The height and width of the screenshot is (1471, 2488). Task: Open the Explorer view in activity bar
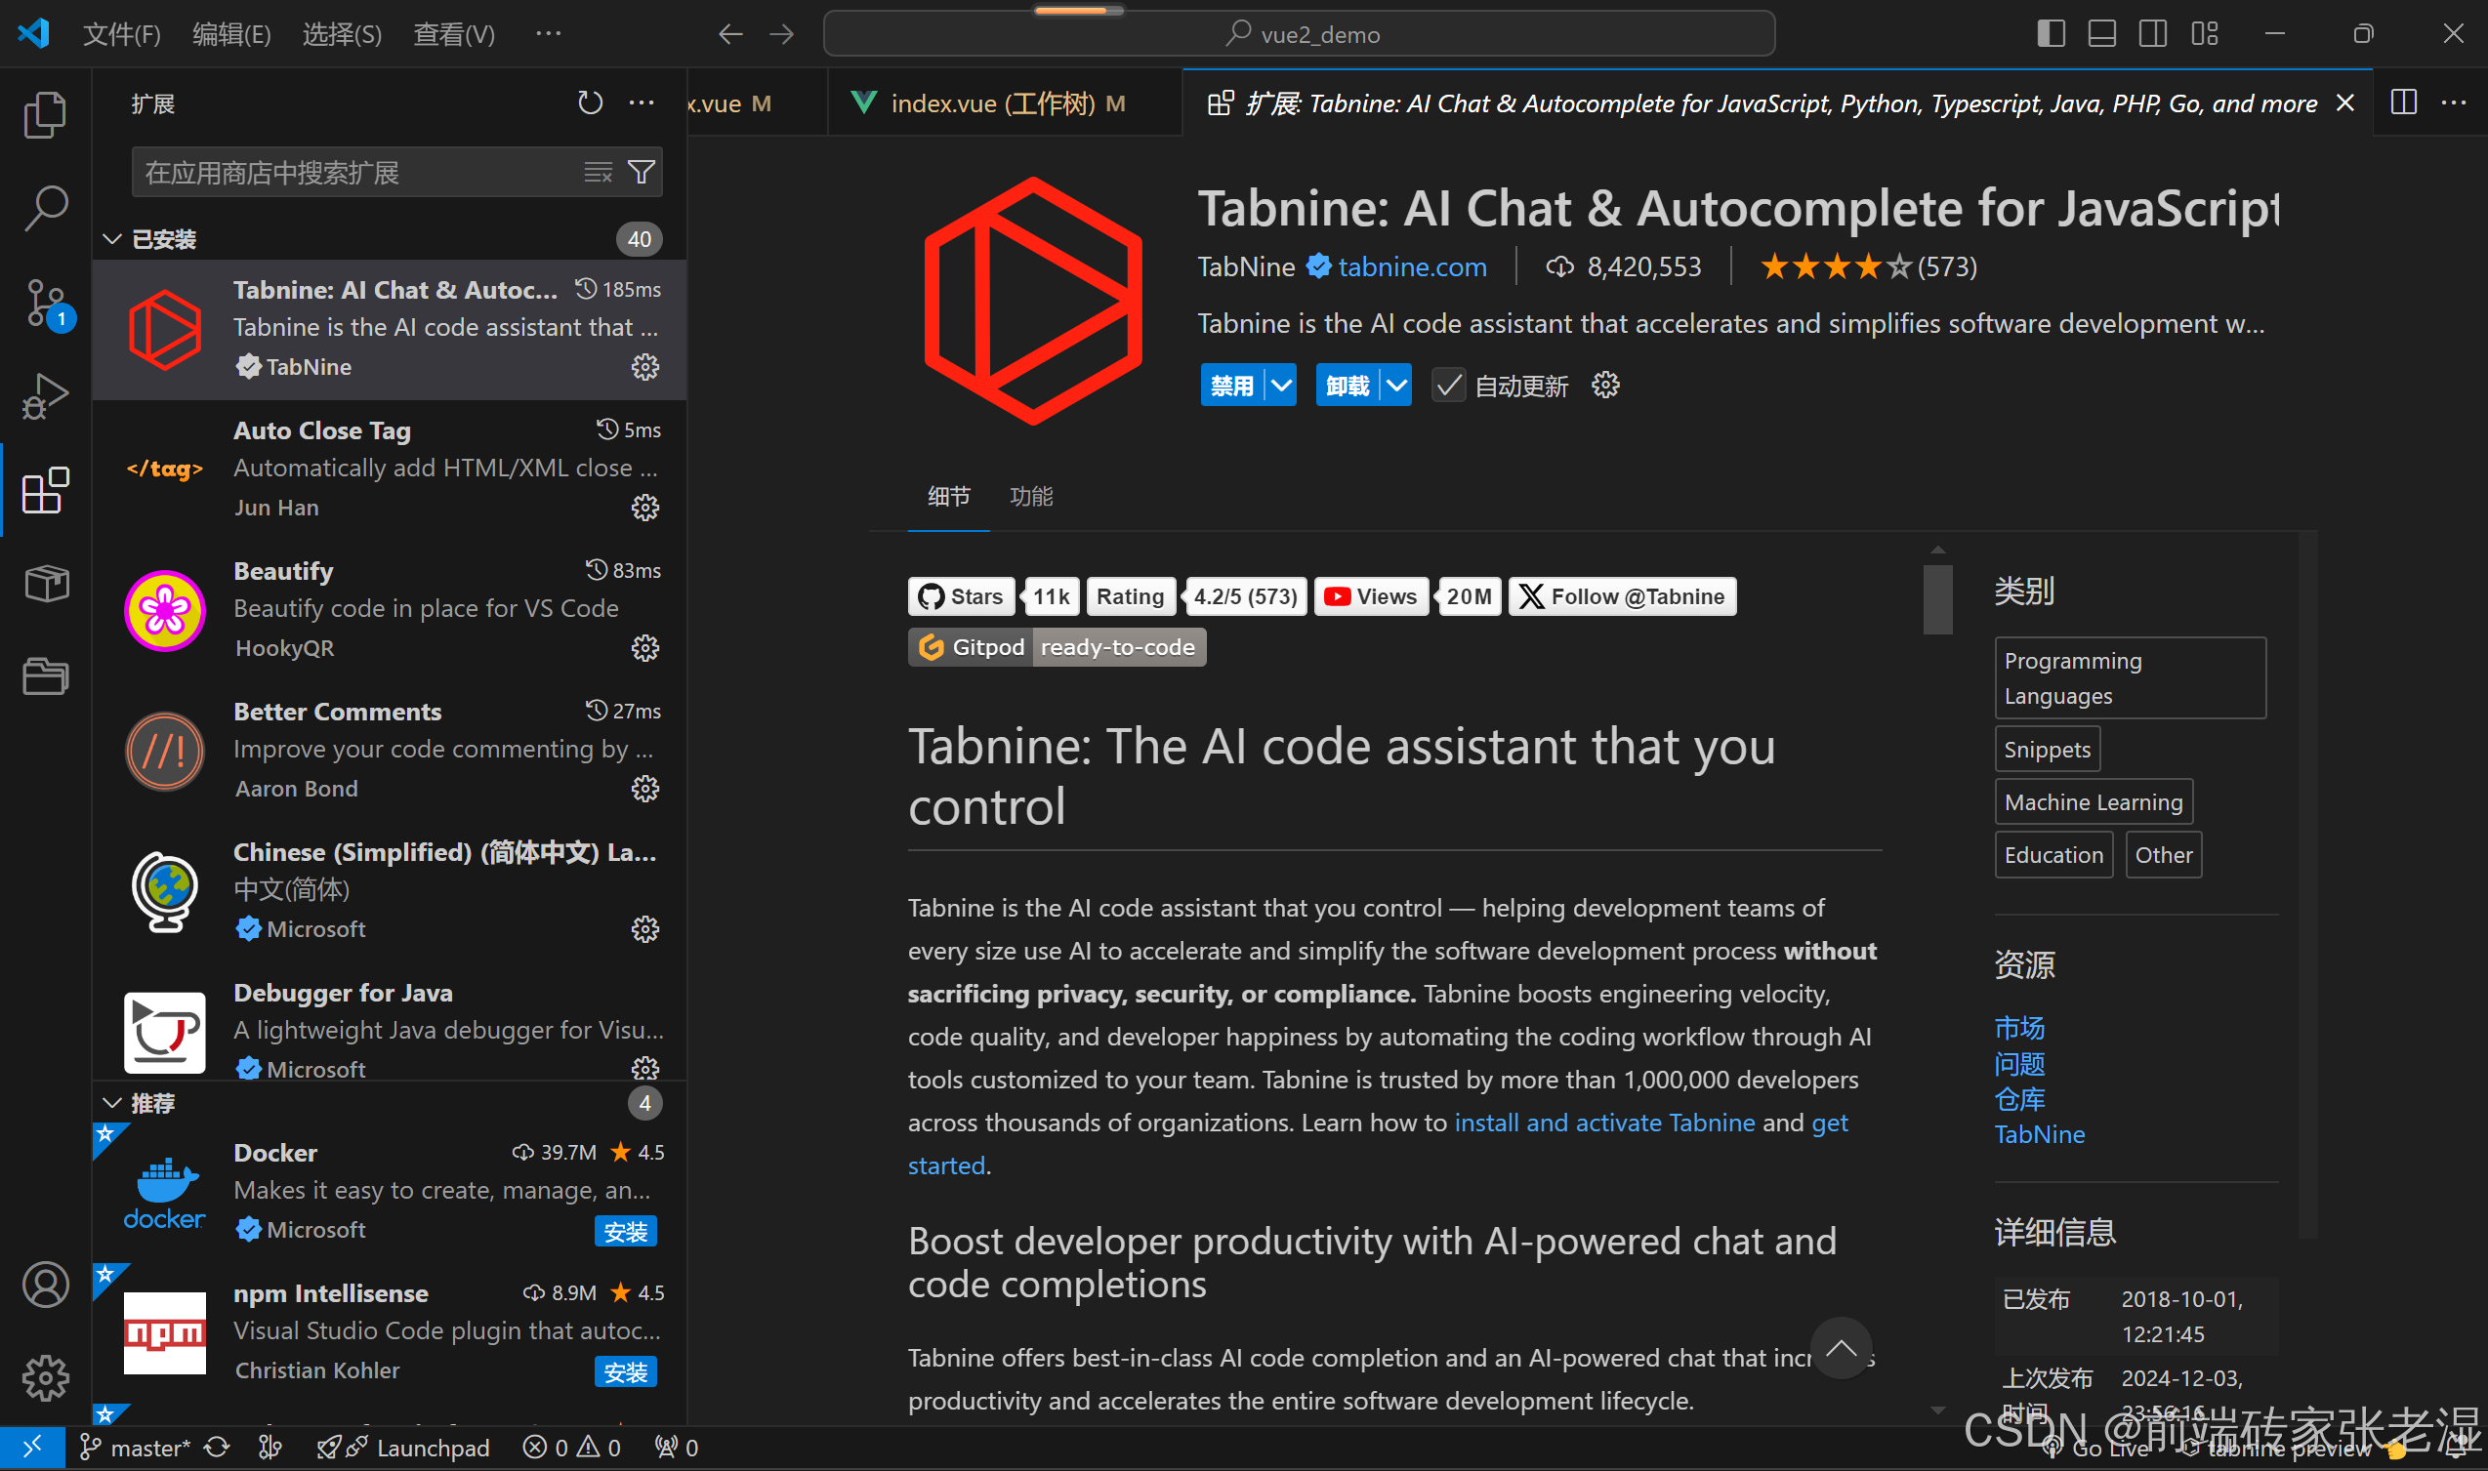coord(45,115)
